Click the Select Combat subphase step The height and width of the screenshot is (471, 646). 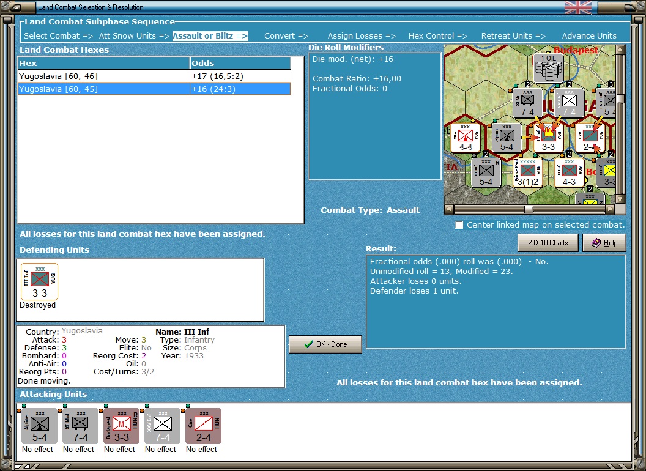tap(58, 36)
